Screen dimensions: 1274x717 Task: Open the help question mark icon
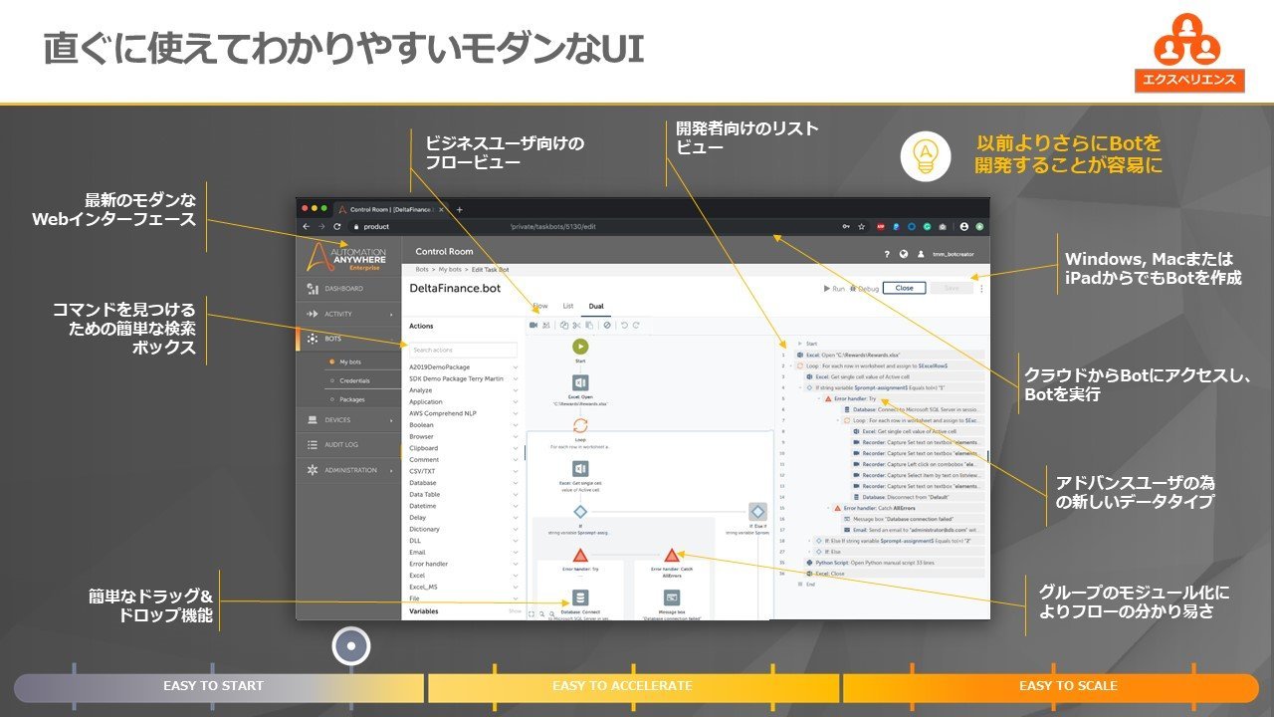(887, 253)
